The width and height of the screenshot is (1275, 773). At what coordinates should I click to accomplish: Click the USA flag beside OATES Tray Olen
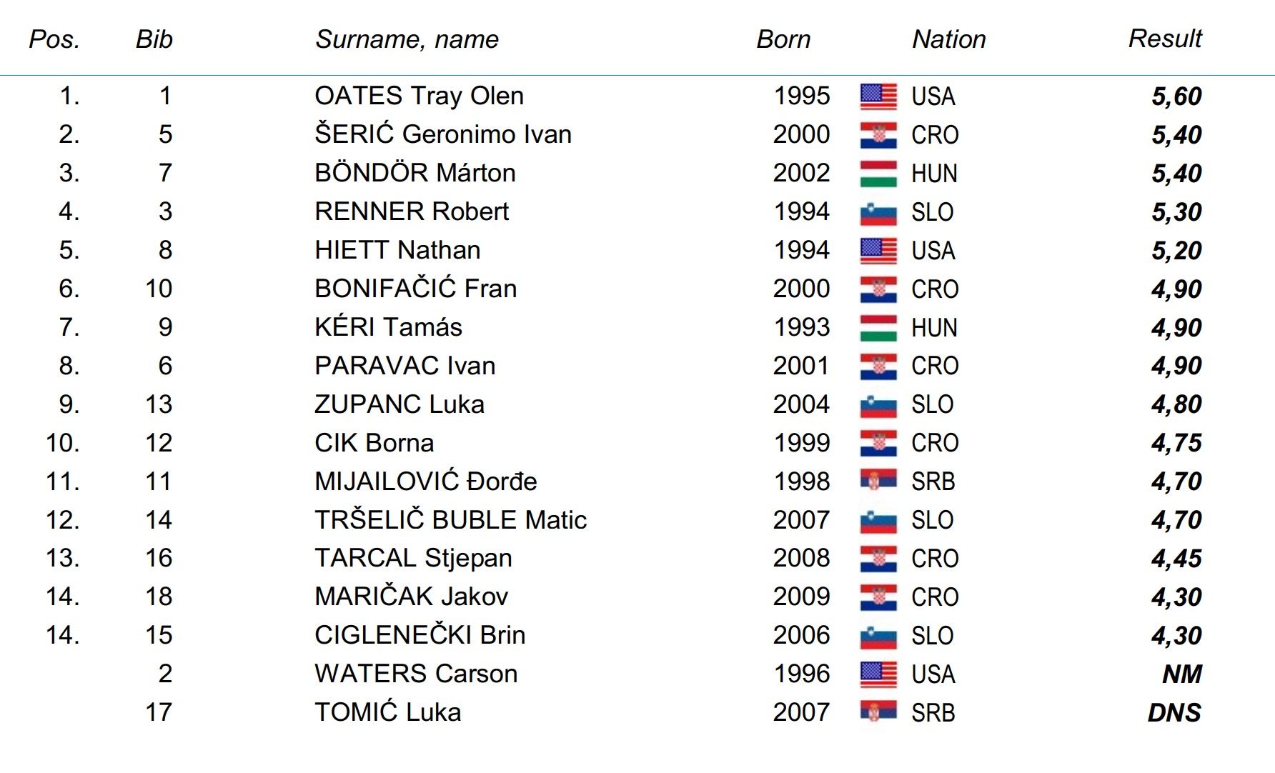click(878, 96)
